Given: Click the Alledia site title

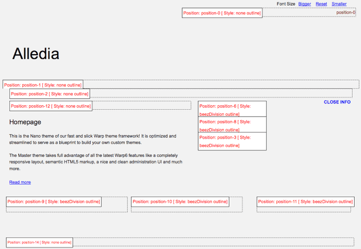Looking at the screenshot, I should coord(36,54).
